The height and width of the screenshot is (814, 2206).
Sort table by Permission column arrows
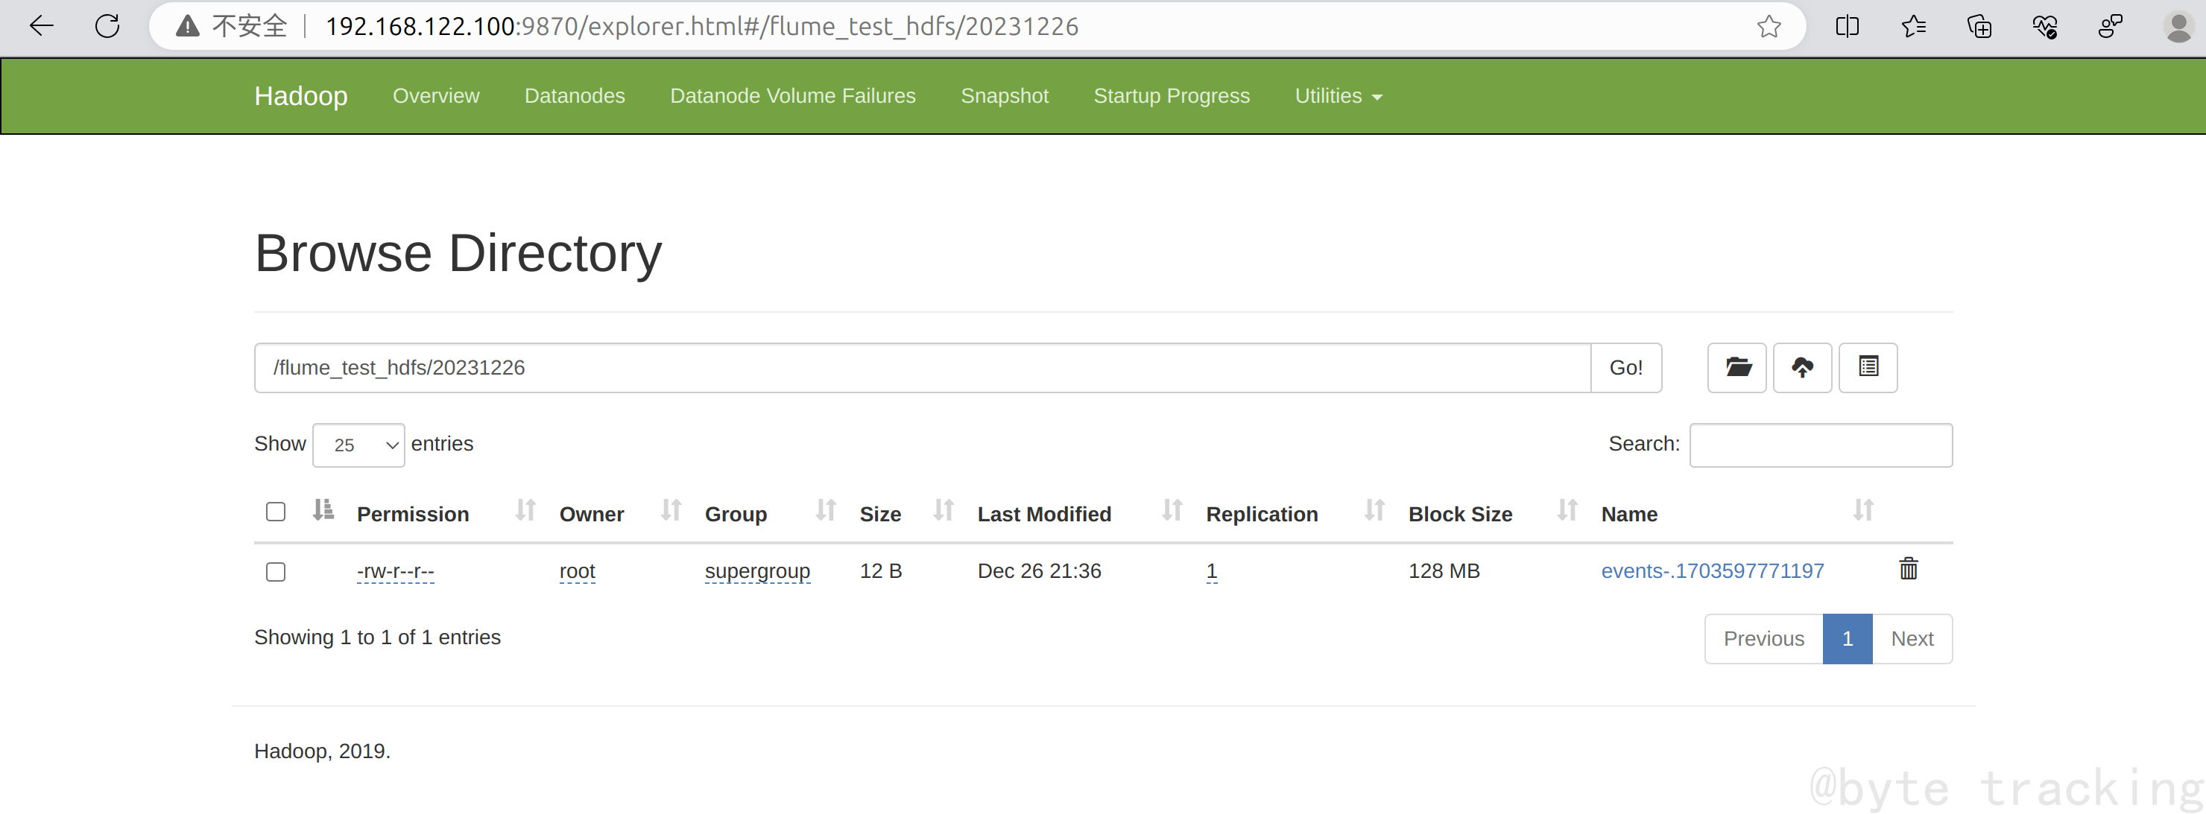point(525,511)
